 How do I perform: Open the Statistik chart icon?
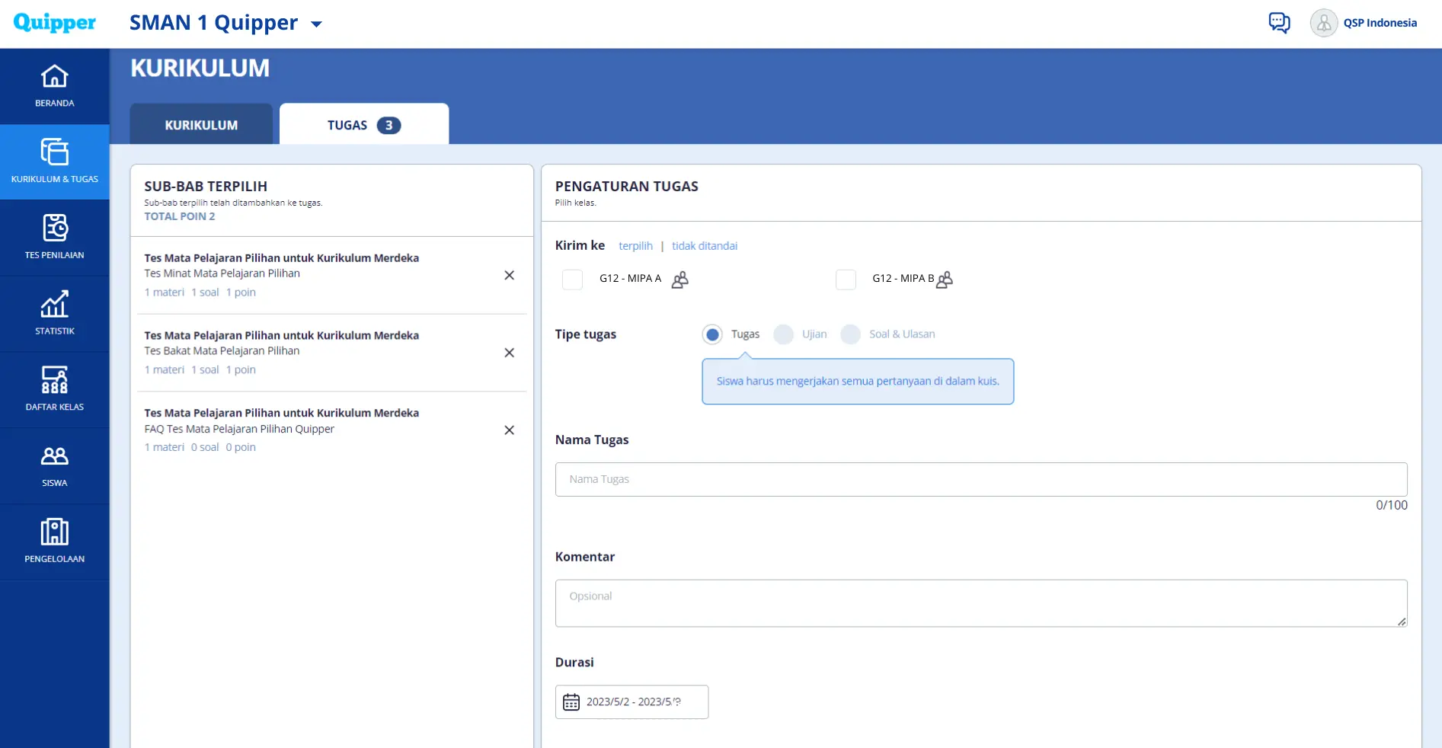54,304
